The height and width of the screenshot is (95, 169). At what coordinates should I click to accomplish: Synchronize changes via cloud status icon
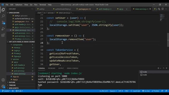point(13,91)
